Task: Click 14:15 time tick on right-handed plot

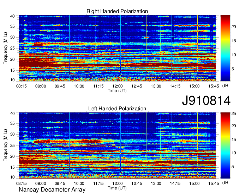Action: click(x=175, y=86)
